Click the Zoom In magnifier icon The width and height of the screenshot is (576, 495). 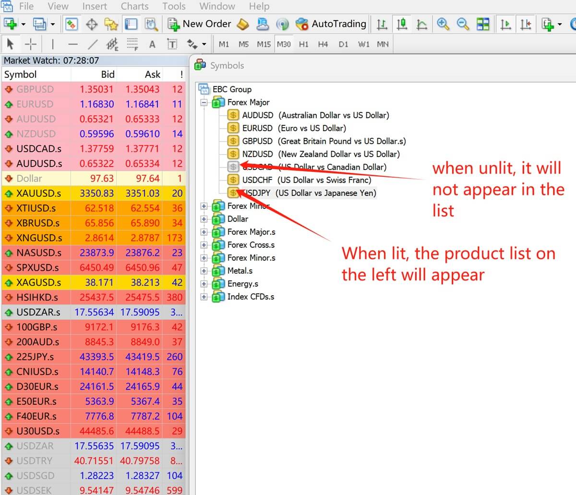click(443, 24)
